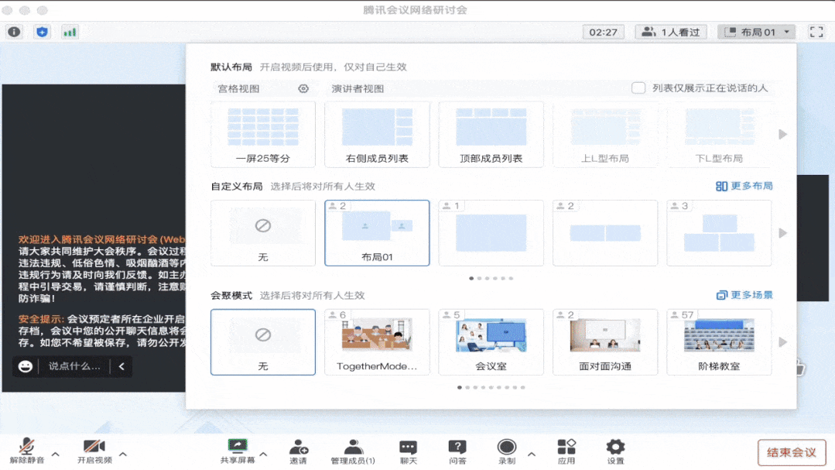Collapse the chat input arrow
The width and height of the screenshot is (835, 470).
pos(121,366)
